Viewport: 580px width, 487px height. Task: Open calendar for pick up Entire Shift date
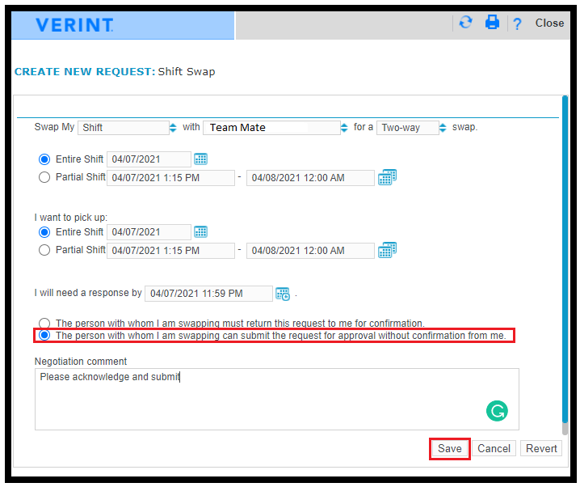point(201,232)
